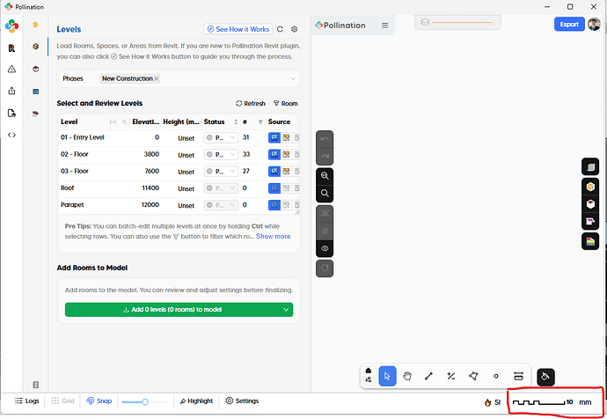Screen dimensions: 607x419
Task: Select the hand pan tool
Action: tap(406, 376)
